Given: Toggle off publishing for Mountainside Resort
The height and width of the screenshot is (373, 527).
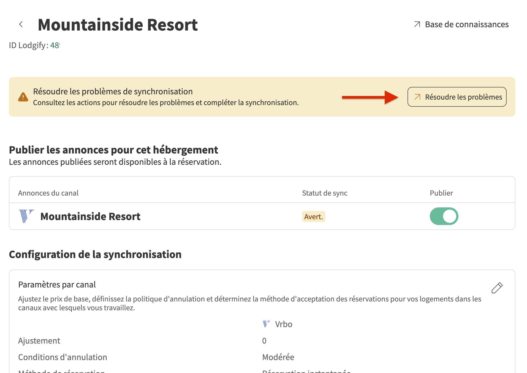Looking at the screenshot, I should (x=444, y=216).
